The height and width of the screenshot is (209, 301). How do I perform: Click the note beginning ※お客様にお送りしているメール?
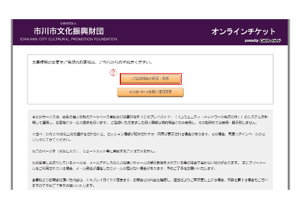point(149,165)
